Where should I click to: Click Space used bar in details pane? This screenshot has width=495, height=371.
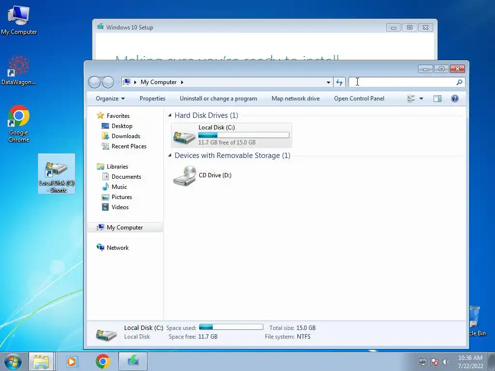coord(231,327)
